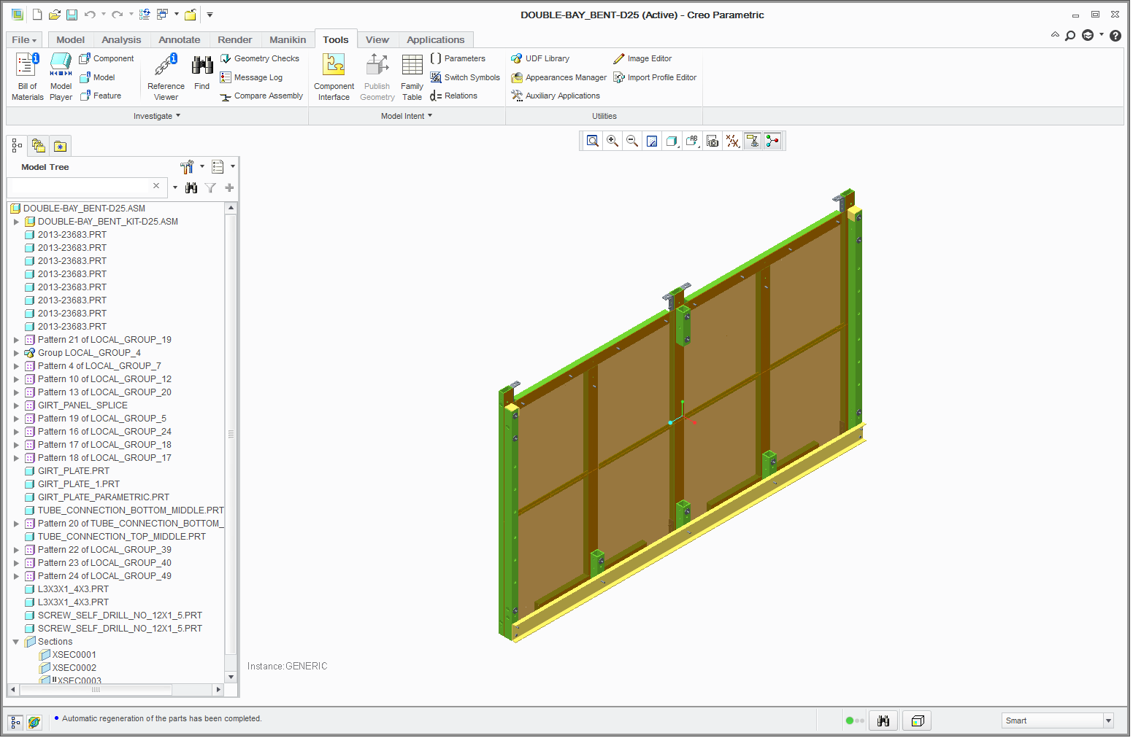Viewport: 1133px width, 738px height.
Task: Expand Pattern 21 of LOCAL_GROUP_19
Action: coord(16,340)
